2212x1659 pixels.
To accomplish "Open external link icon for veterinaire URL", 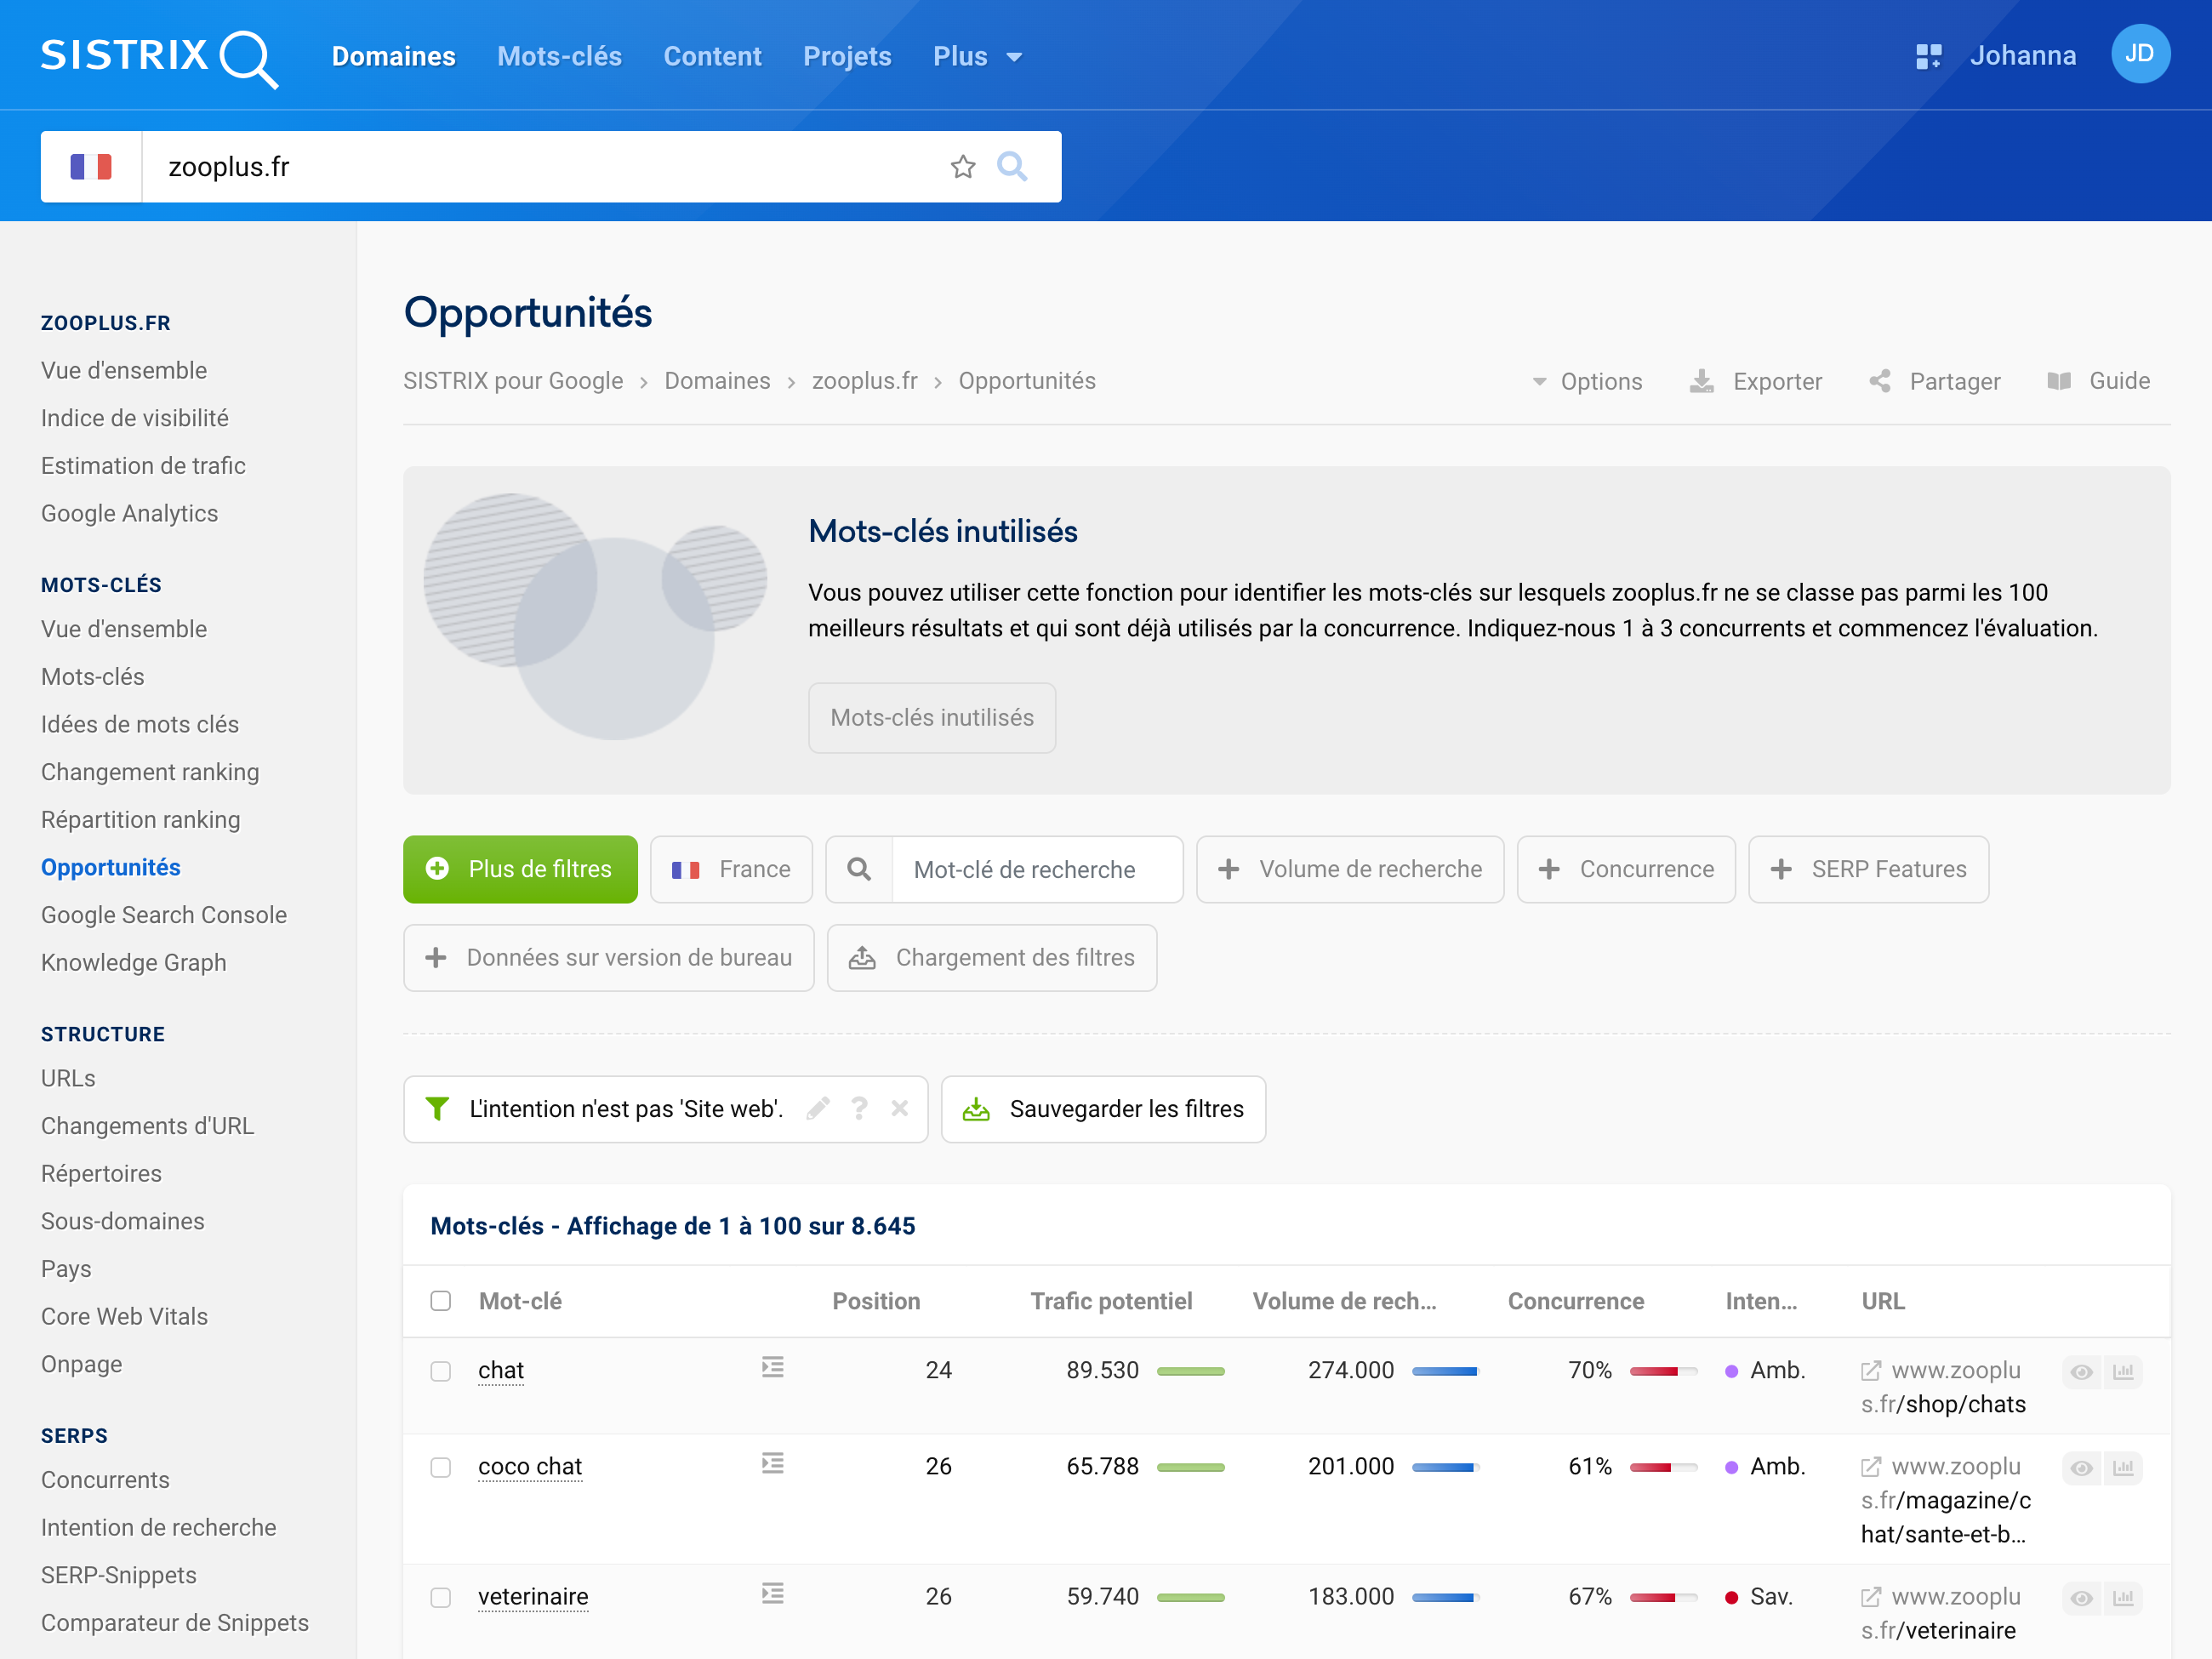I will coord(1870,1597).
